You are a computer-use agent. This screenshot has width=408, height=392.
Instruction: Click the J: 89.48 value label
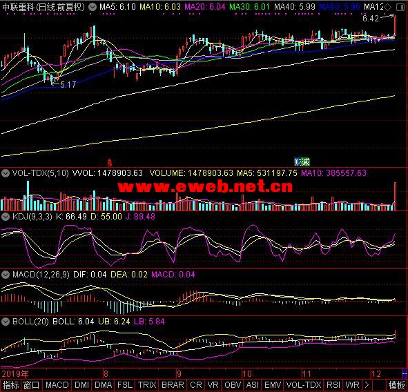(140, 217)
